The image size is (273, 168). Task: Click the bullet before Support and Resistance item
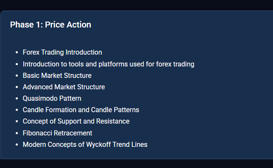17,121
